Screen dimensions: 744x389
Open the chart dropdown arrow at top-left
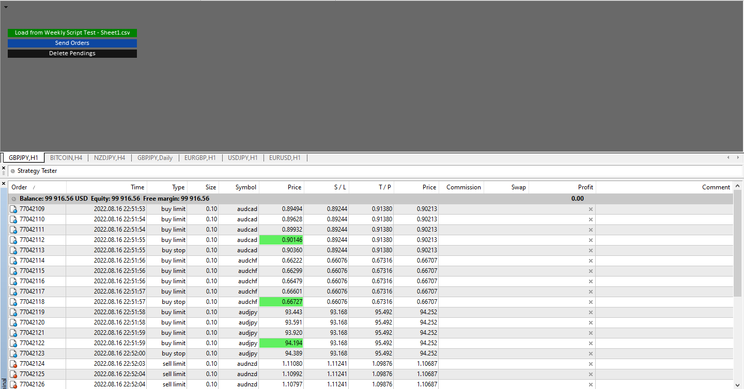click(x=6, y=7)
